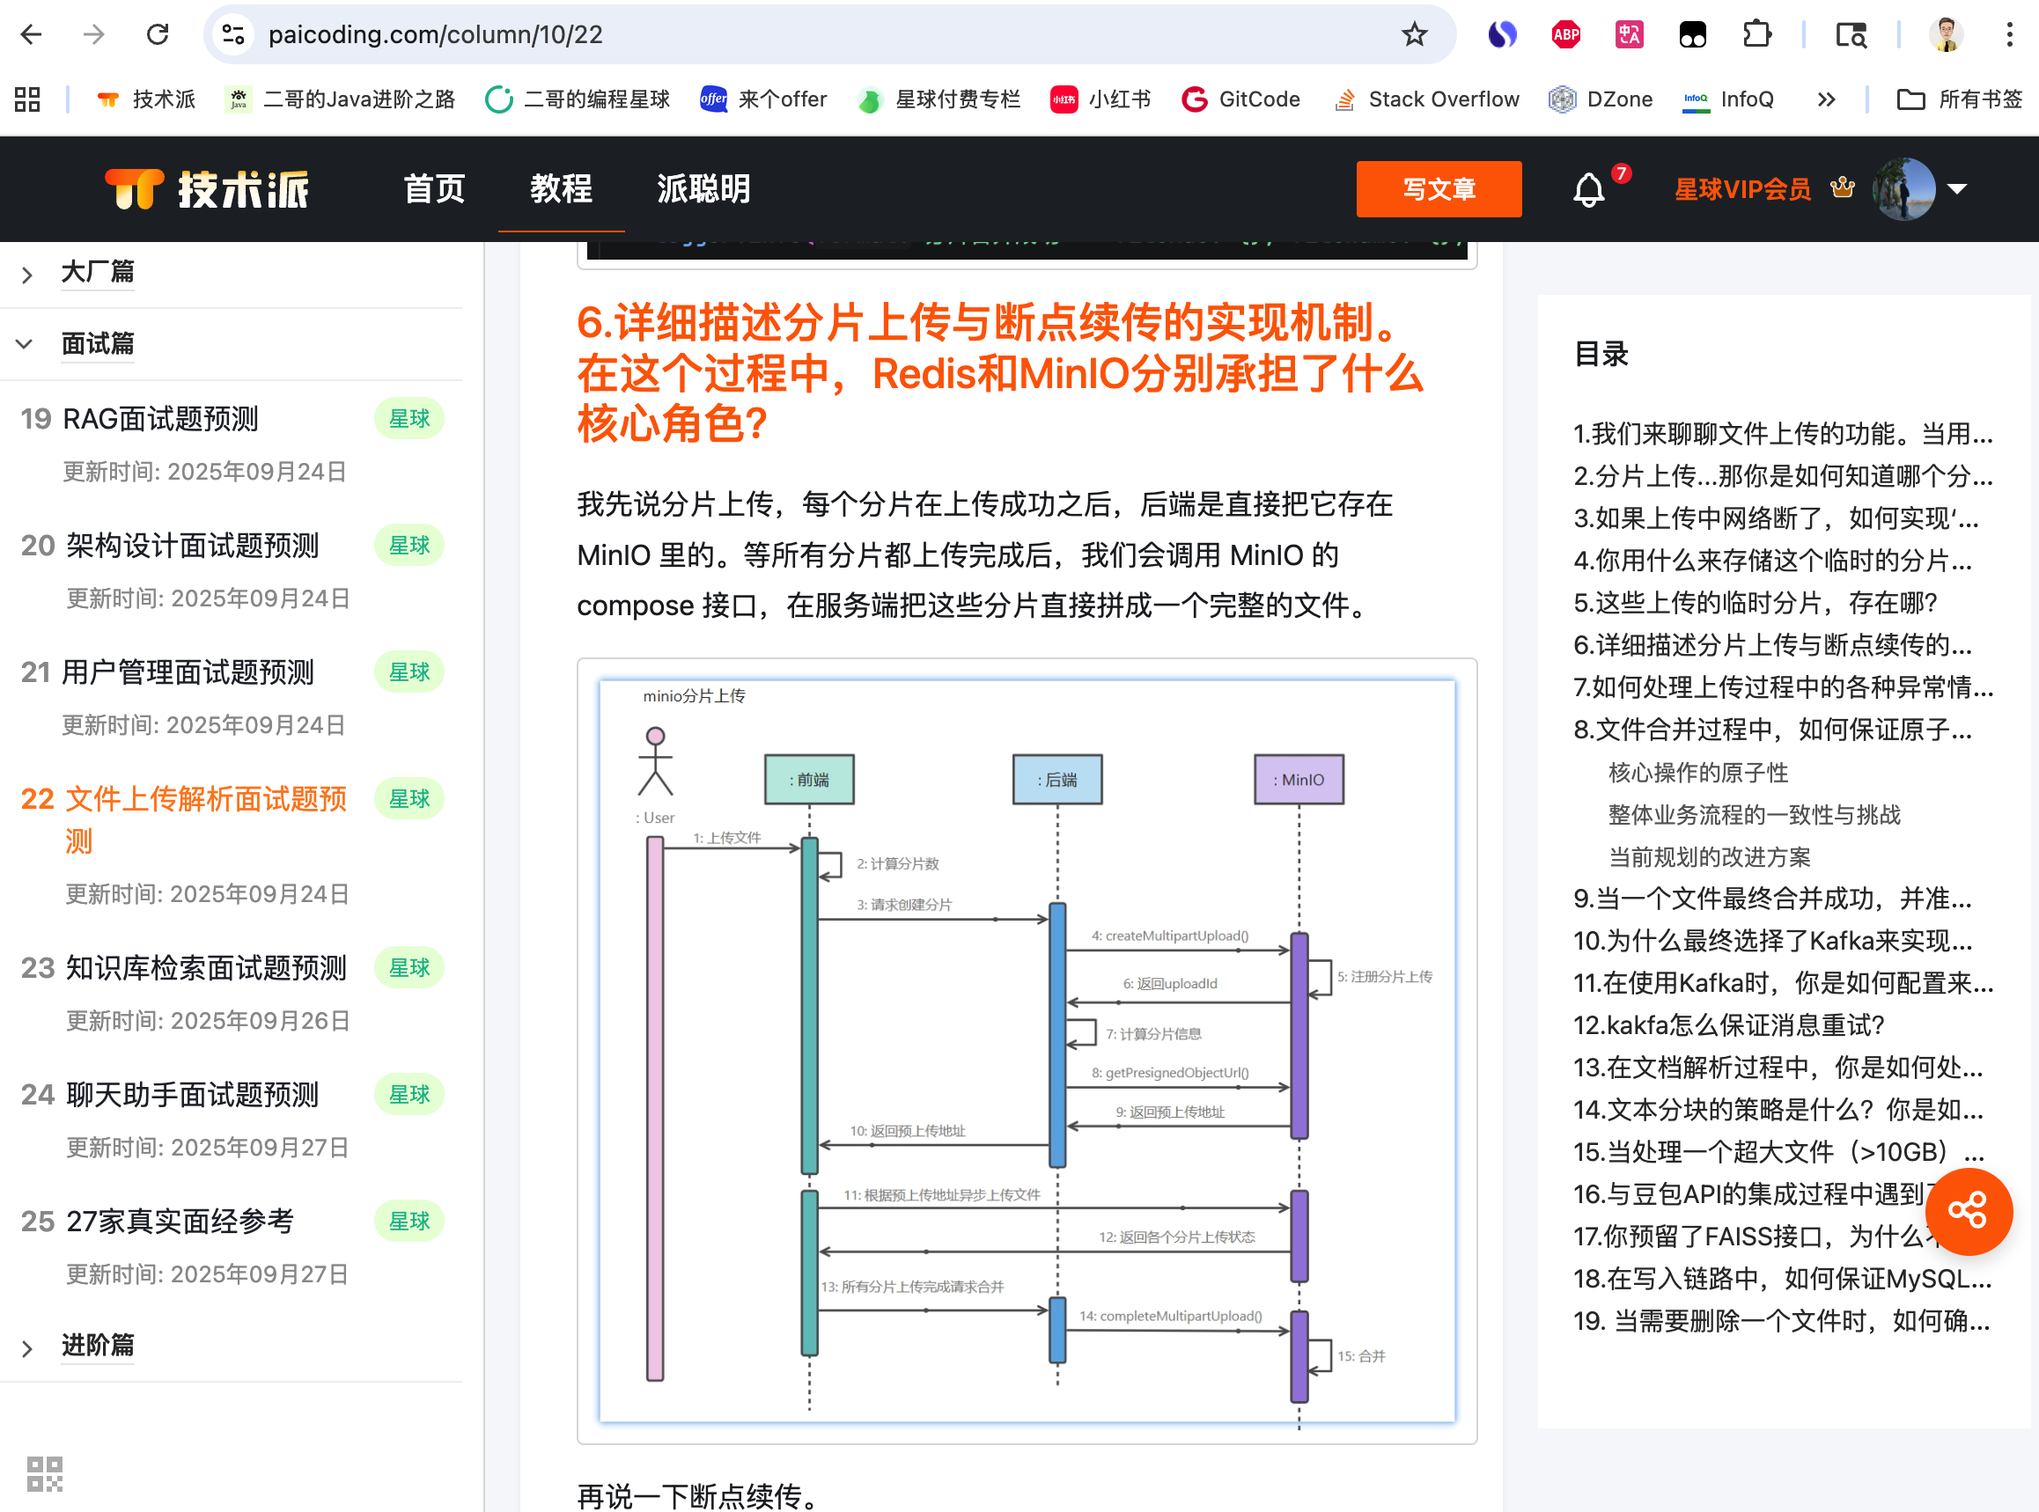This screenshot has width=2039, height=1512.
Task: Open the notification bell icon
Action: pos(1588,189)
